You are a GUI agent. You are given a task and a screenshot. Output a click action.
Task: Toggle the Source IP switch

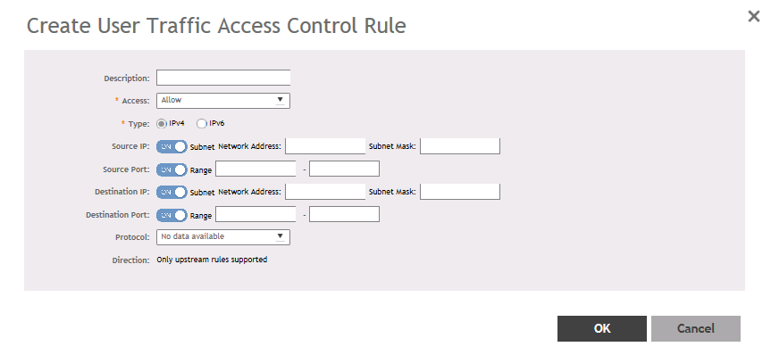pyautogui.click(x=172, y=146)
